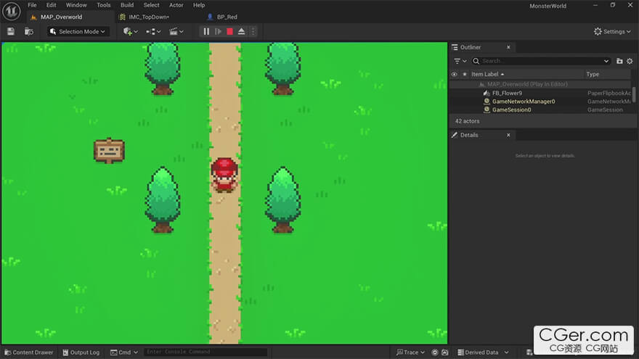Image resolution: width=639 pixels, height=359 pixels.
Task: Open the Output Log
Action: click(81, 352)
